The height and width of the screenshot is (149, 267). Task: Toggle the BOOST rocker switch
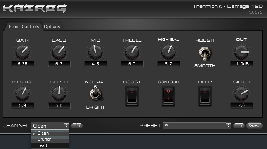tap(132, 96)
